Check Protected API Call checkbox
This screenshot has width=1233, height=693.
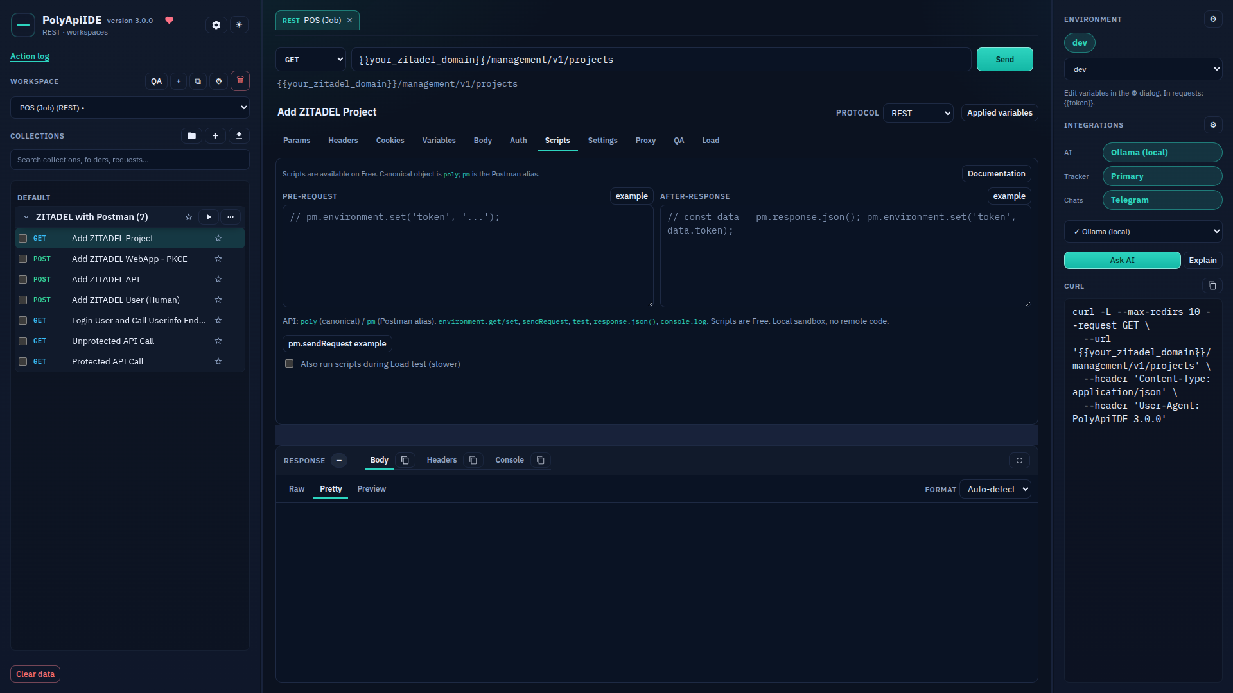(22, 362)
